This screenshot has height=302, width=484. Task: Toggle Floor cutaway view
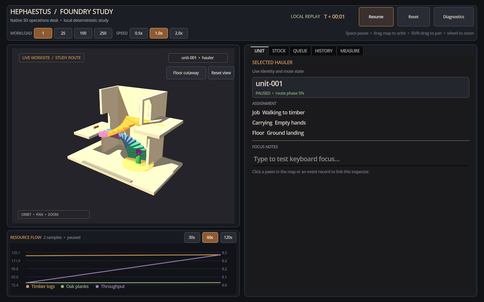coord(186,73)
